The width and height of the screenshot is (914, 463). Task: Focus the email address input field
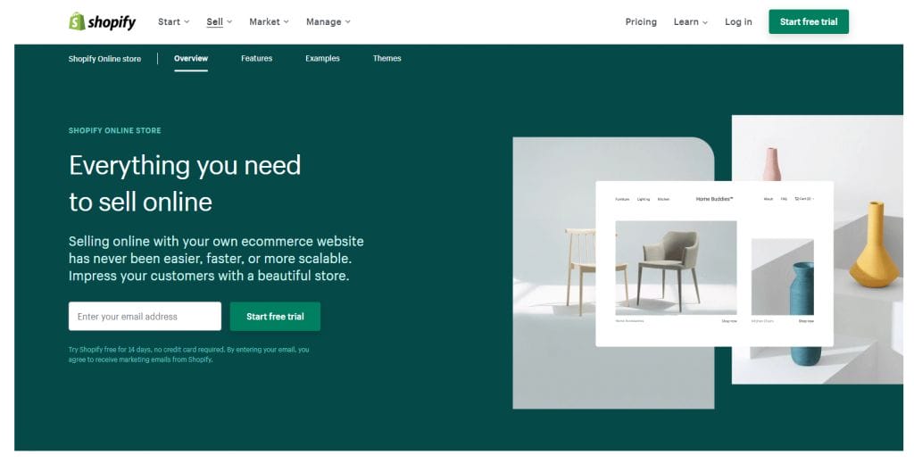click(x=145, y=316)
